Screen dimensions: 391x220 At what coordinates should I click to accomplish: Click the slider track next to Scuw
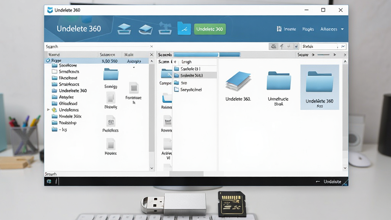pos(323,55)
